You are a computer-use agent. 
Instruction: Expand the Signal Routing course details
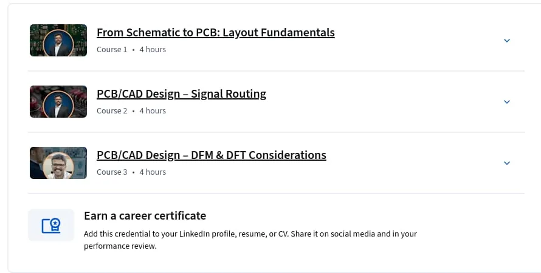tap(506, 102)
